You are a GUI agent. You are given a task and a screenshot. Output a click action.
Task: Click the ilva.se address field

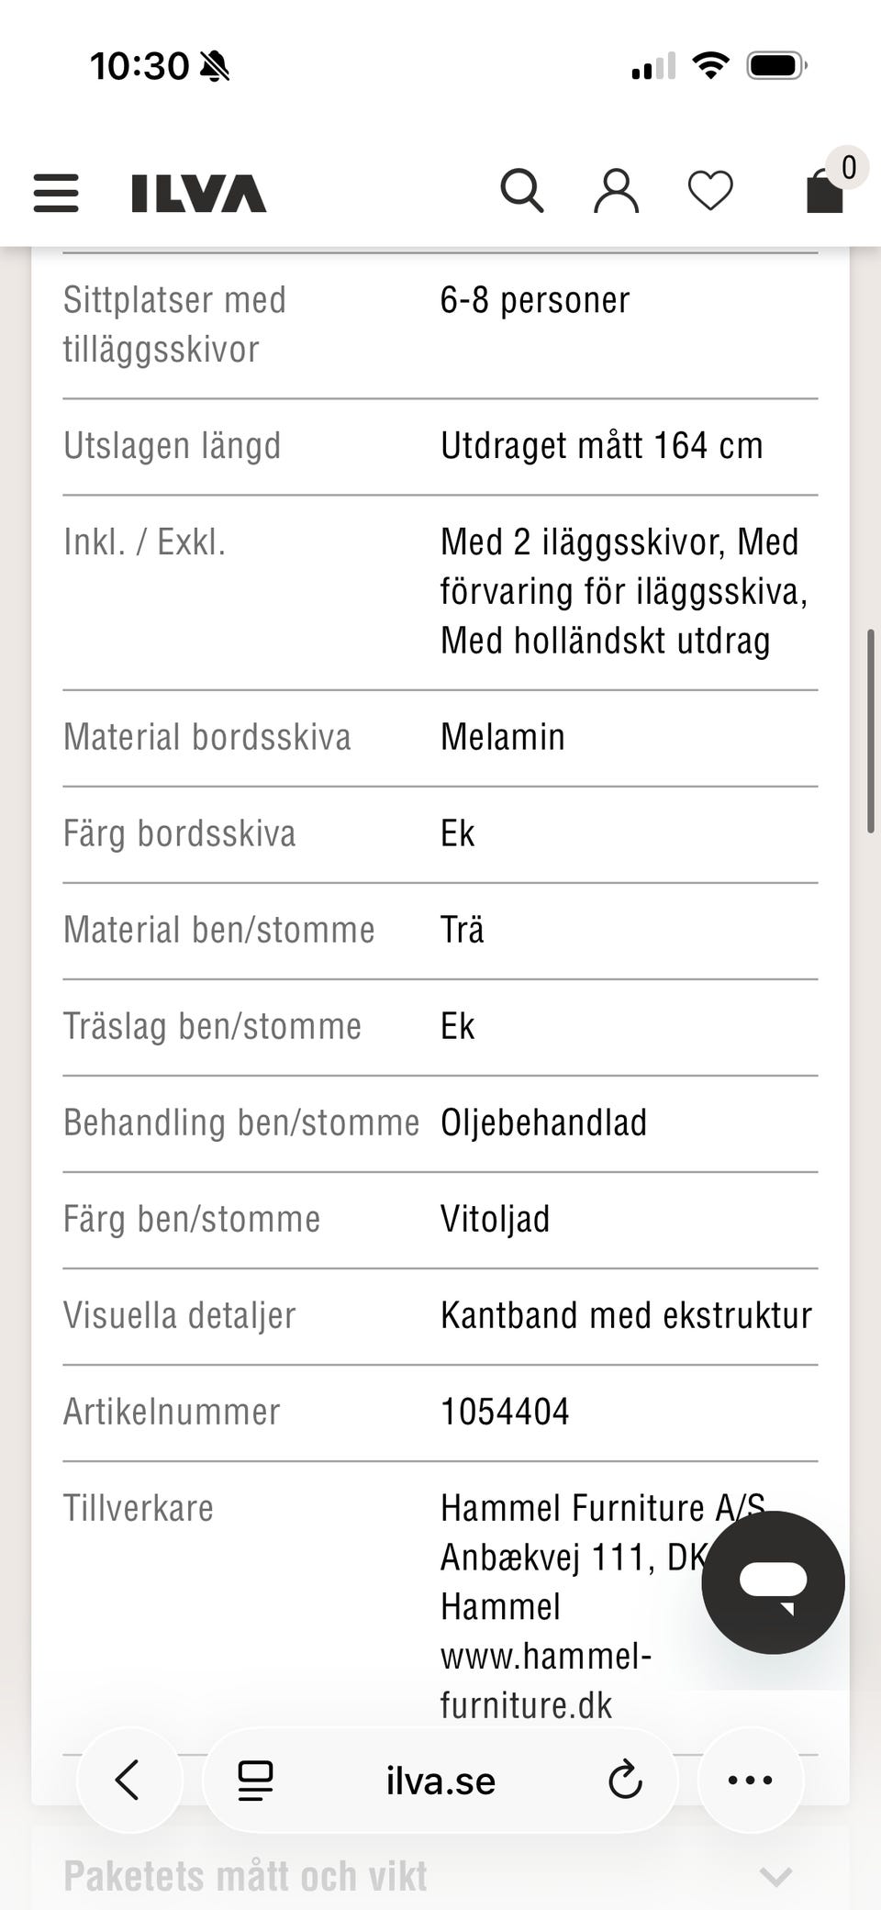point(440,1781)
